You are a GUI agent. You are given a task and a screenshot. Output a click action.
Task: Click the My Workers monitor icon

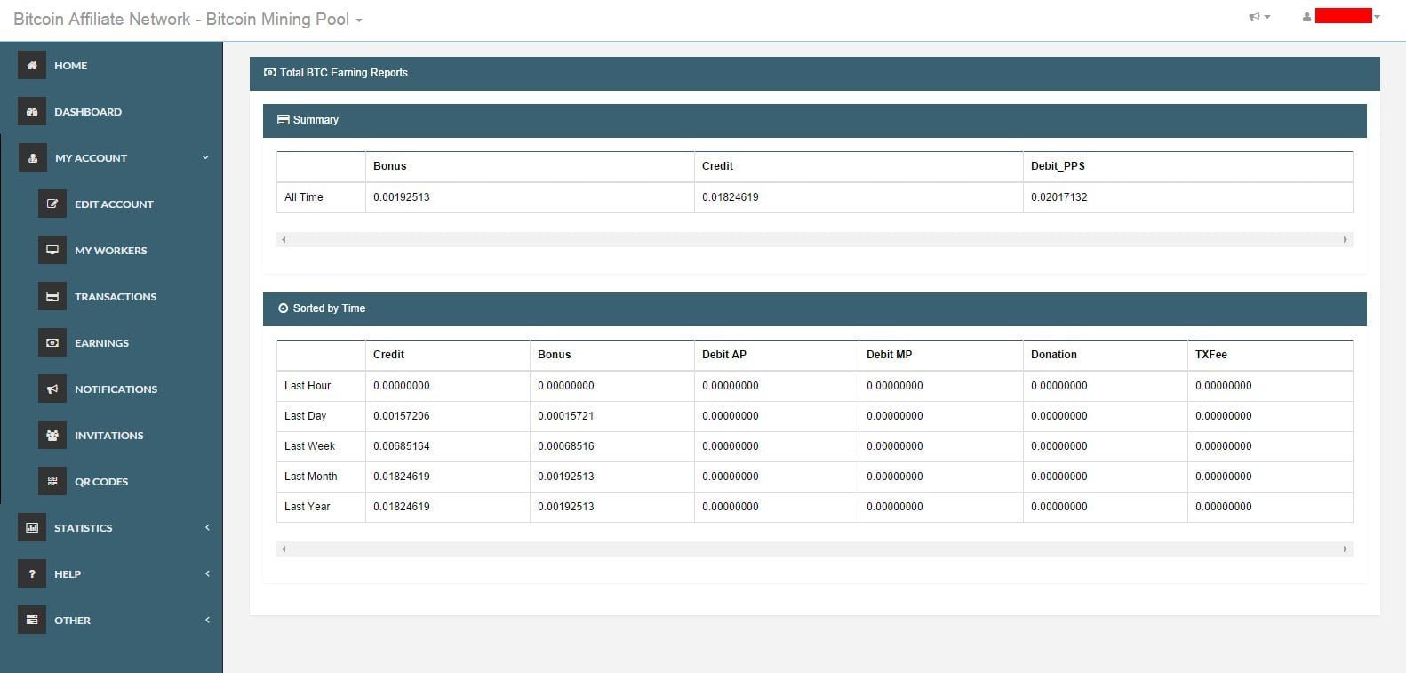(x=52, y=251)
